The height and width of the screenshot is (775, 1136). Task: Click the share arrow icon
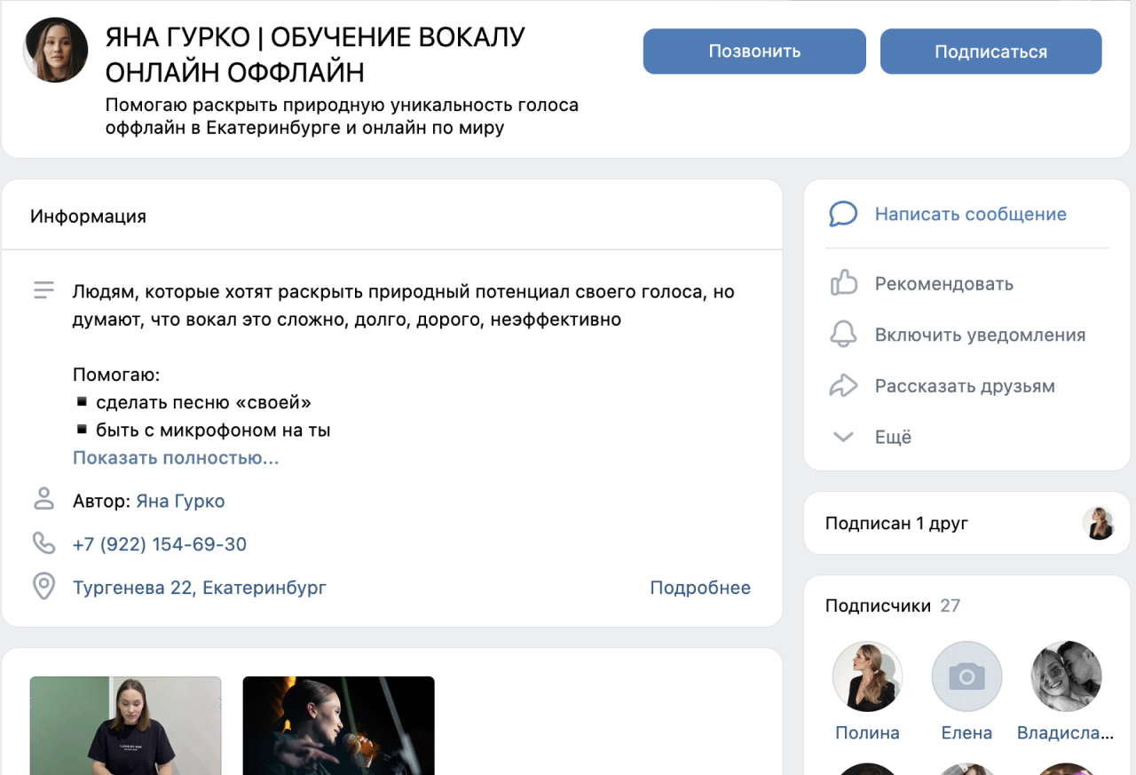842,386
